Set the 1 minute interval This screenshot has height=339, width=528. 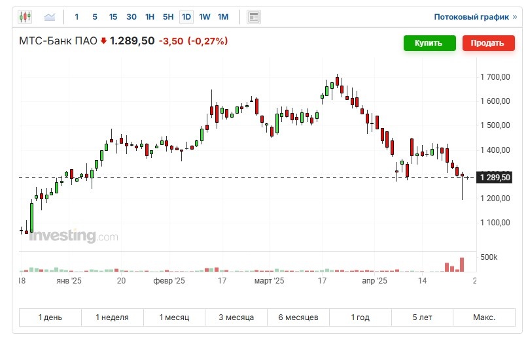click(77, 17)
